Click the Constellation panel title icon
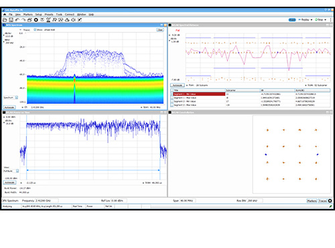This screenshot has width=335, height=248. (170, 113)
